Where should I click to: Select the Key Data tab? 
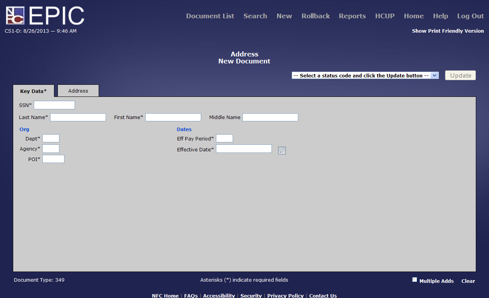33,91
